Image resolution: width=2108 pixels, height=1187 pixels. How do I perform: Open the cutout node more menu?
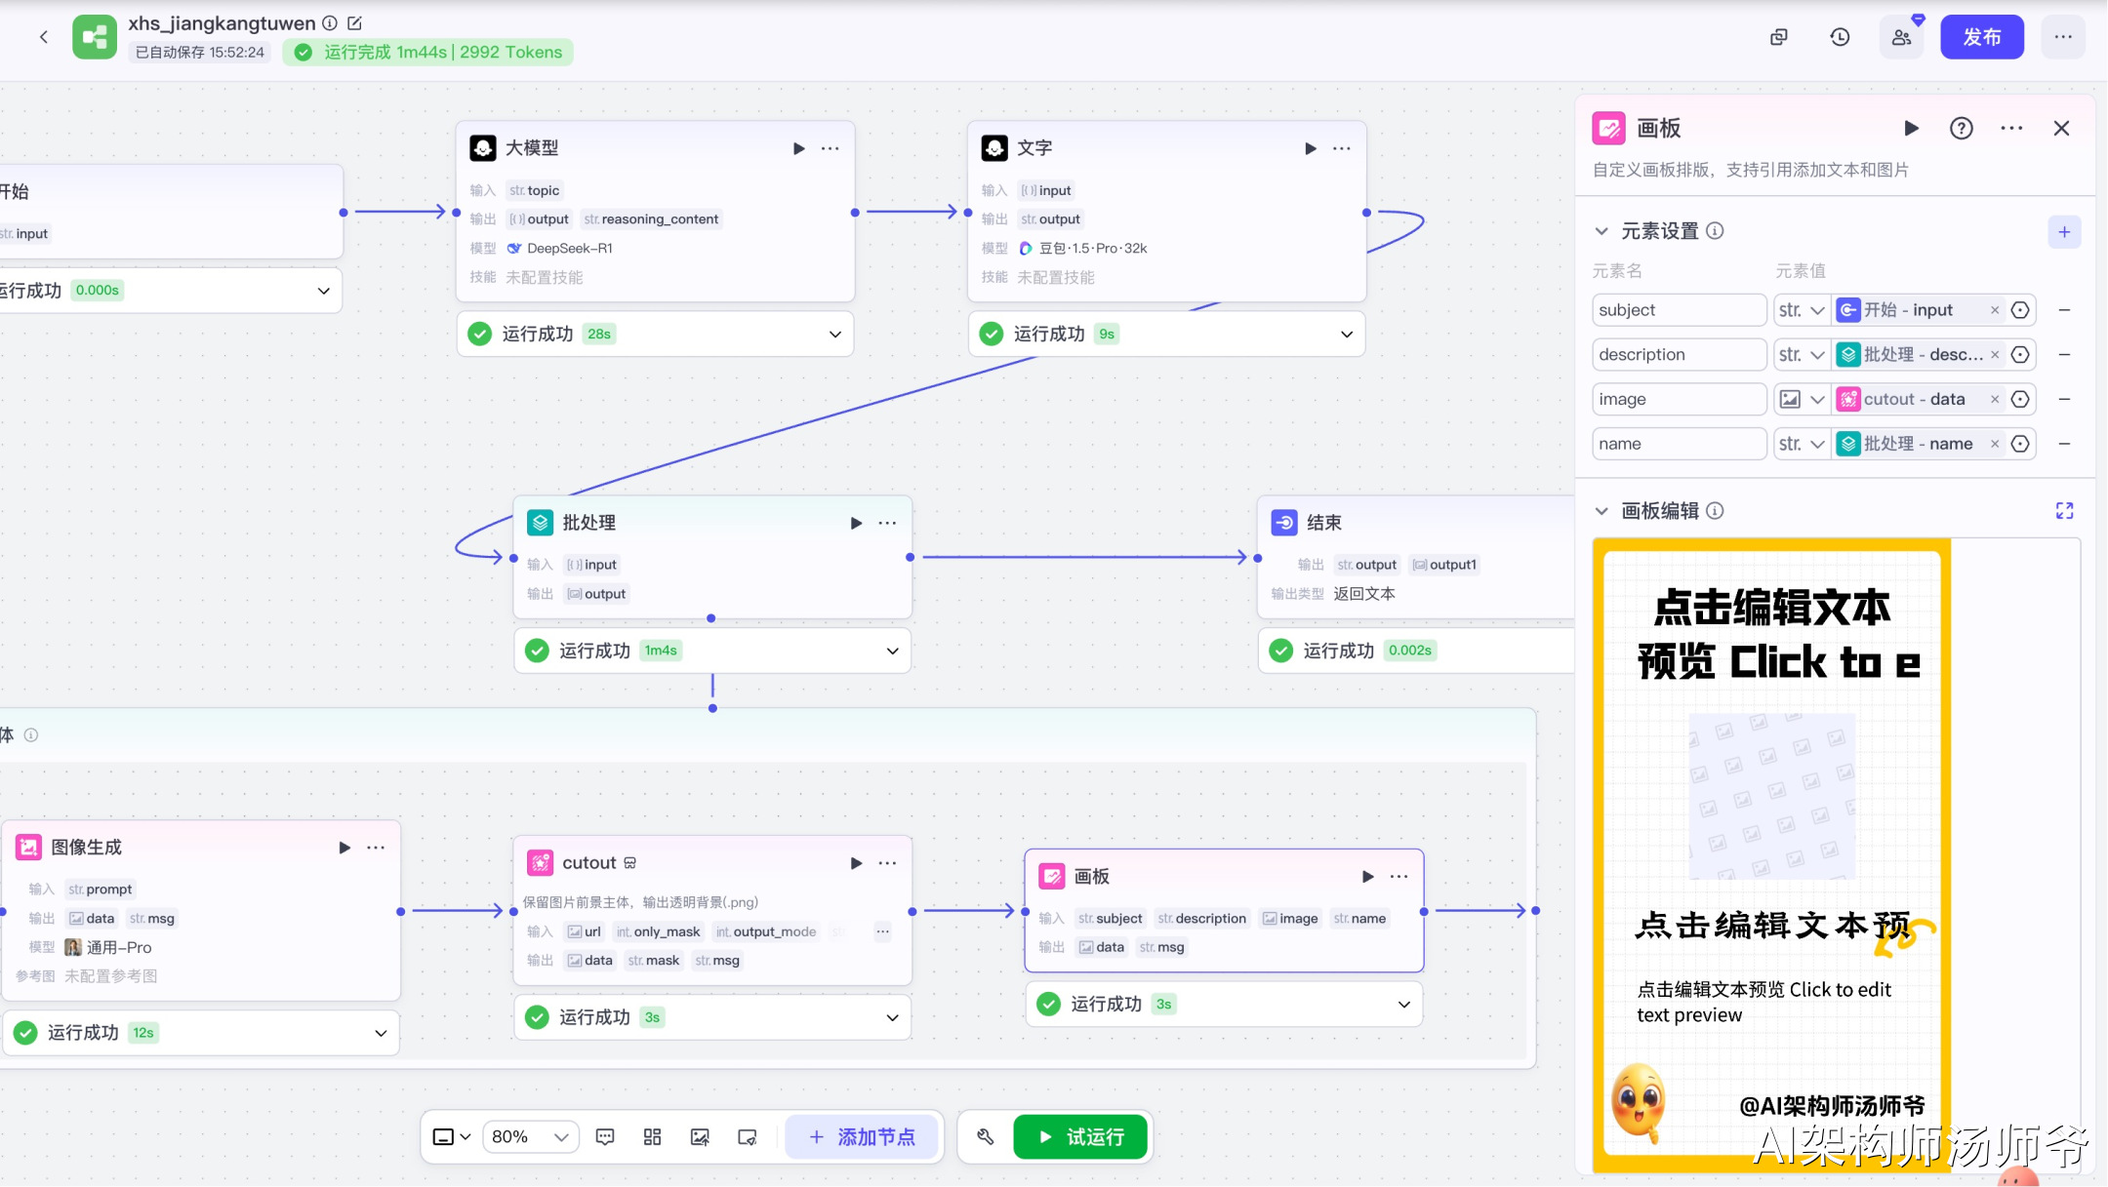[887, 863]
